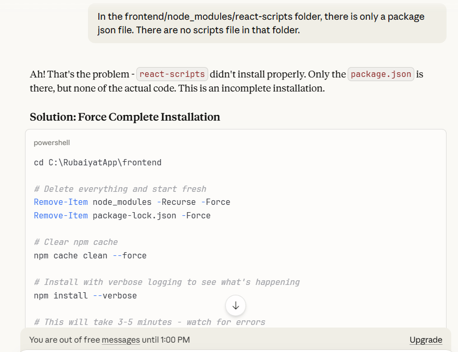Click the "Remove-Item package-lock.json" code line
Viewport: 458px width, 352px height.
pos(122,215)
